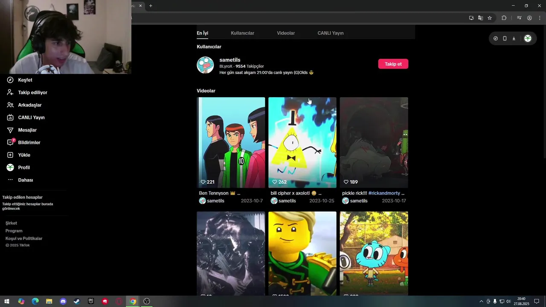Viewport: 546px width, 307px height.
Task: Open Epic Games Launcher from the taskbar
Action: pyautogui.click(x=91, y=301)
